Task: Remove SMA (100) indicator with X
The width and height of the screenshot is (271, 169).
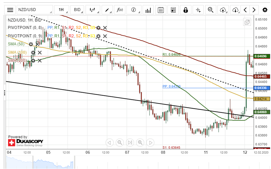Action: (x=40, y=53)
